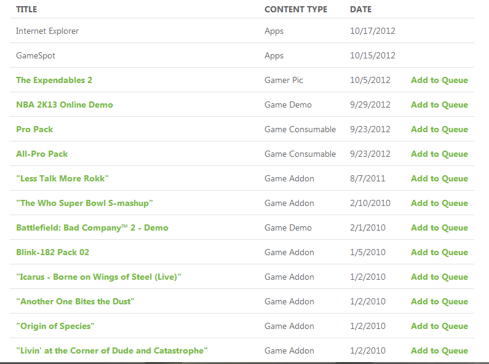The width and height of the screenshot is (489, 364).
Task: Add "Less Talk More Rokk" to queue
Action: click(x=439, y=178)
